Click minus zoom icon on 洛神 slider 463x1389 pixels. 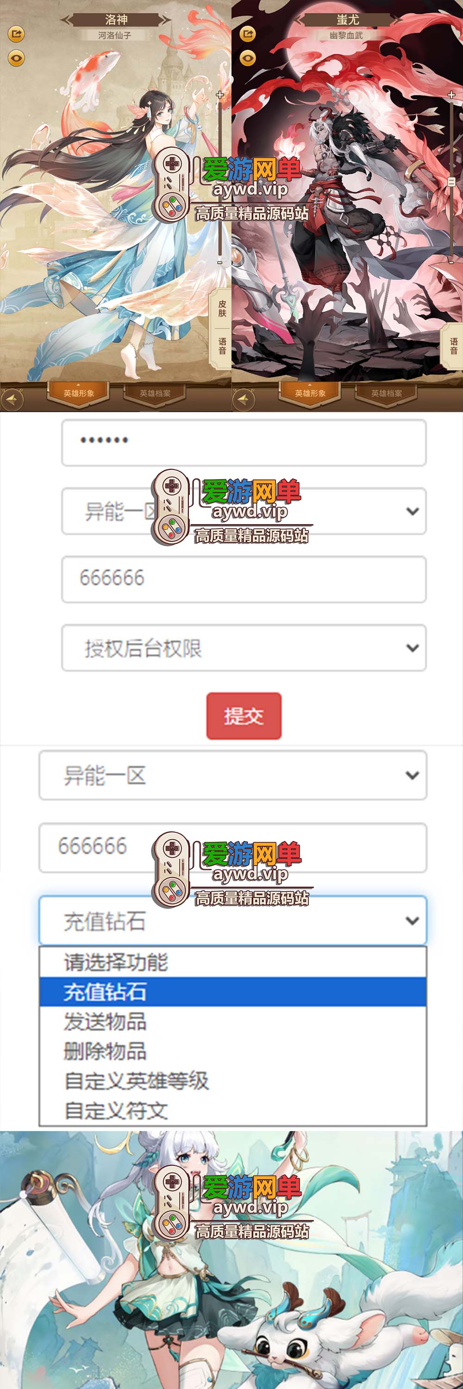(x=220, y=262)
